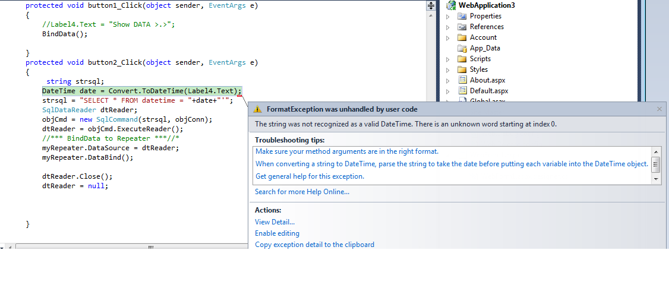Click the troubleshooting tips scrollbar thumb
Viewport: 669px width, 285px height.
pos(656,164)
